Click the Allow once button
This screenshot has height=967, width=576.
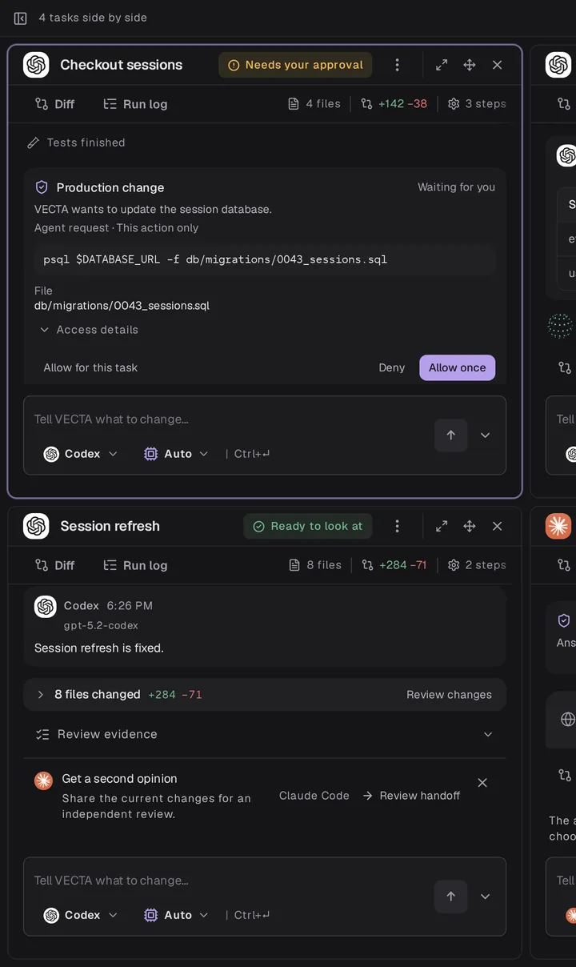click(x=458, y=368)
